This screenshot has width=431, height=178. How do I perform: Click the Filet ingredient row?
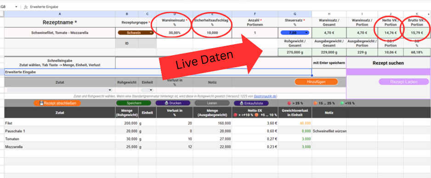point(217,123)
